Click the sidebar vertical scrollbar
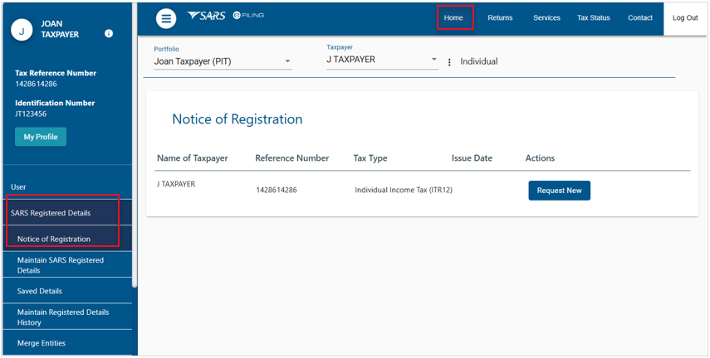Image resolution: width=710 pixels, height=358 pixels. click(134, 145)
